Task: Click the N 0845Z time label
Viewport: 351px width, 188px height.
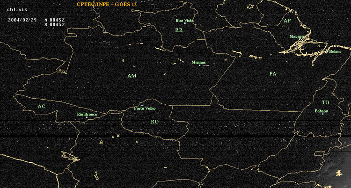Action: click(55, 20)
